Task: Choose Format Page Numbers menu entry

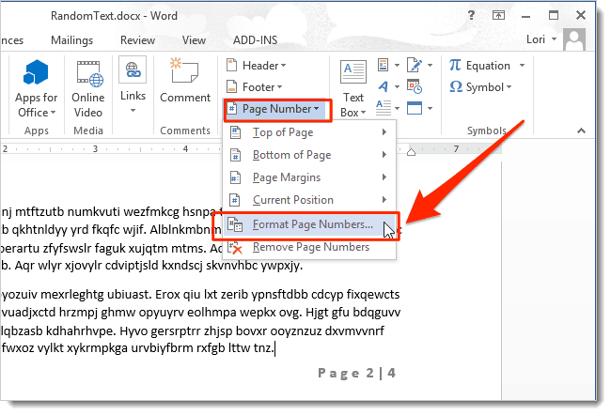Action: [310, 224]
